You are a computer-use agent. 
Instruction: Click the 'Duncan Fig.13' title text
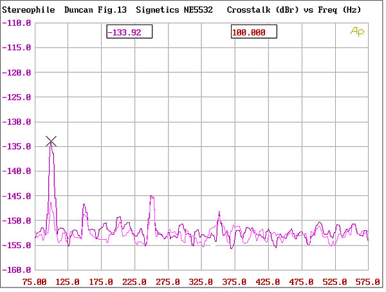click(x=95, y=10)
